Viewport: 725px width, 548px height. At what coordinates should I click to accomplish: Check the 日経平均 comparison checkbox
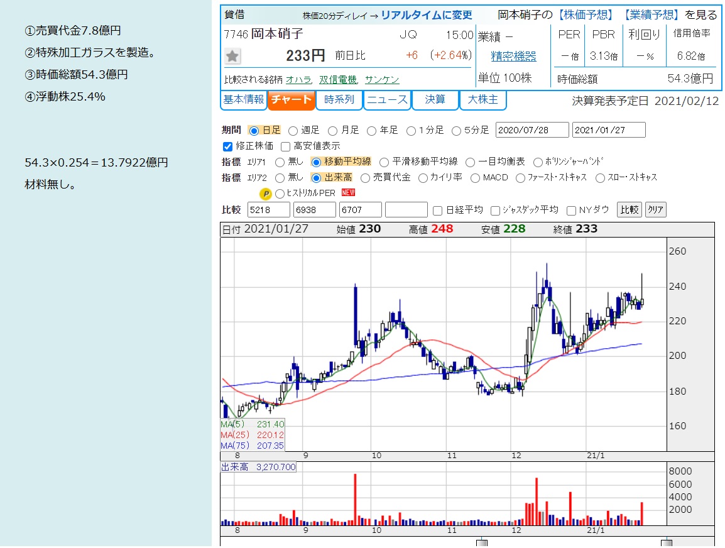click(x=437, y=211)
